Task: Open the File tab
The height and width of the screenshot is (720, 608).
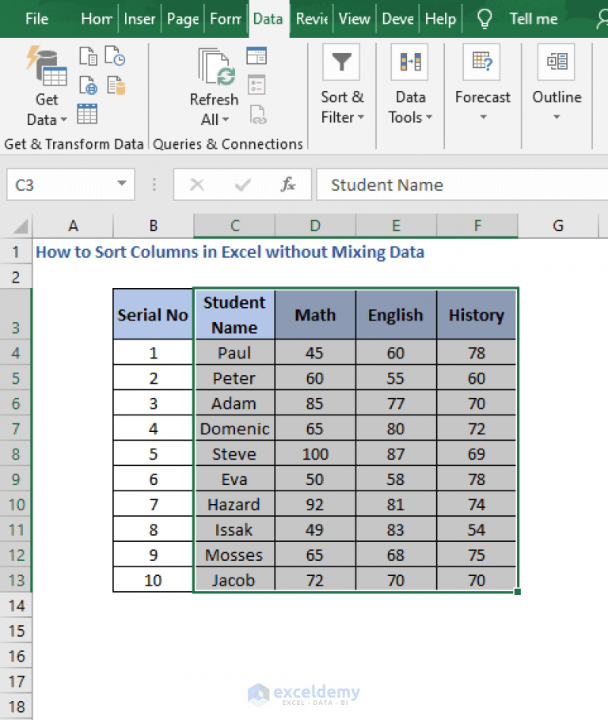Action: (36, 19)
